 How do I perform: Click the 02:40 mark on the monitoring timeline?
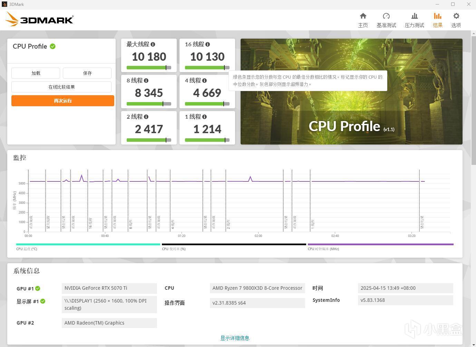335,236
